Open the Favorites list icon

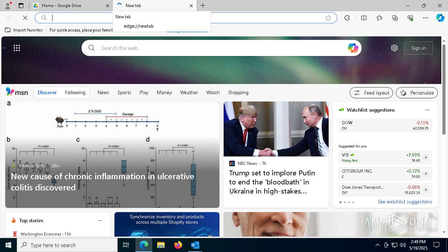coord(379,18)
